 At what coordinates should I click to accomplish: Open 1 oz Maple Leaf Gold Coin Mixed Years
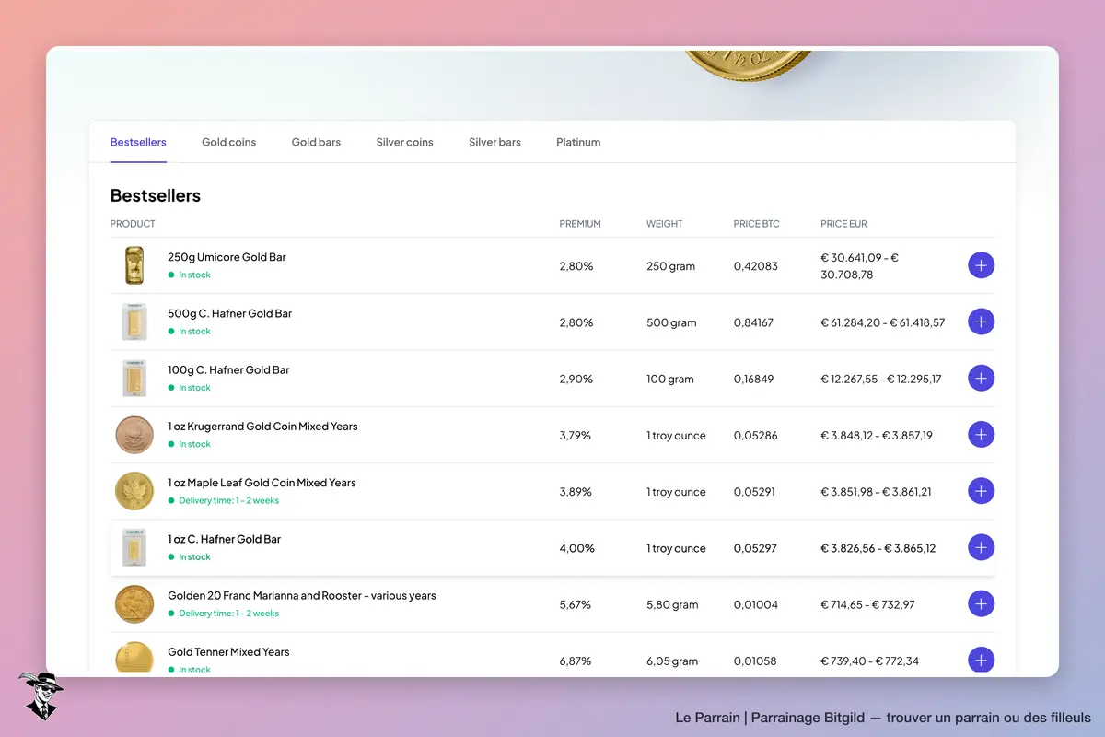click(262, 483)
